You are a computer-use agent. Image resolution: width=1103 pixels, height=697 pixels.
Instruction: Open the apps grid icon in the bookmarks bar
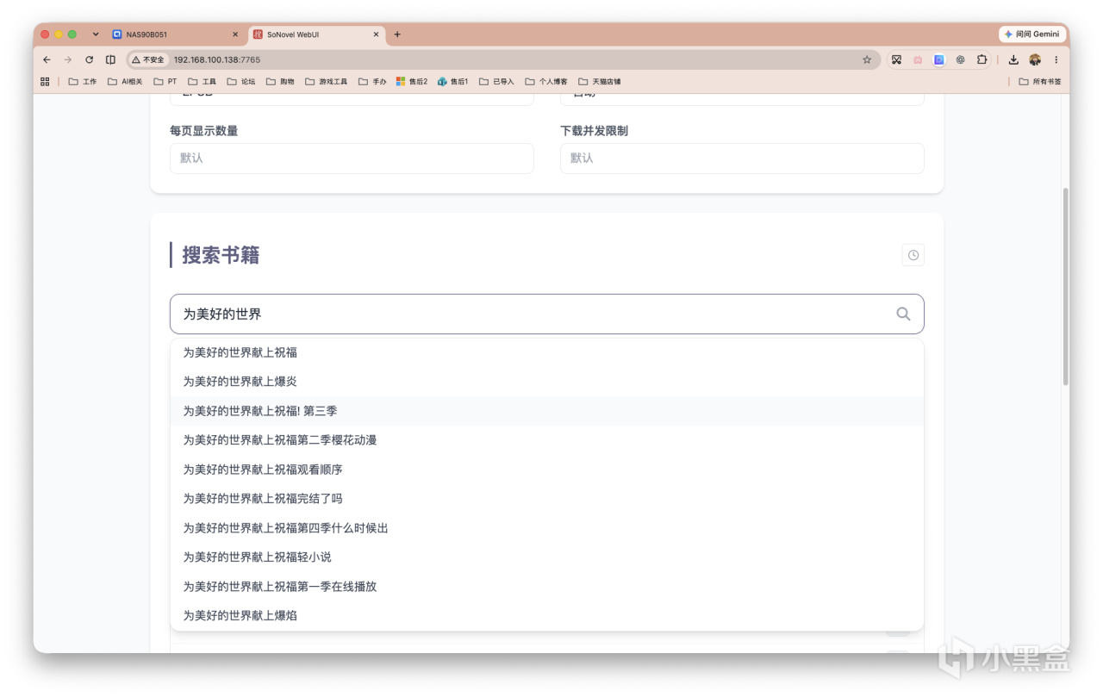[45, 81]
